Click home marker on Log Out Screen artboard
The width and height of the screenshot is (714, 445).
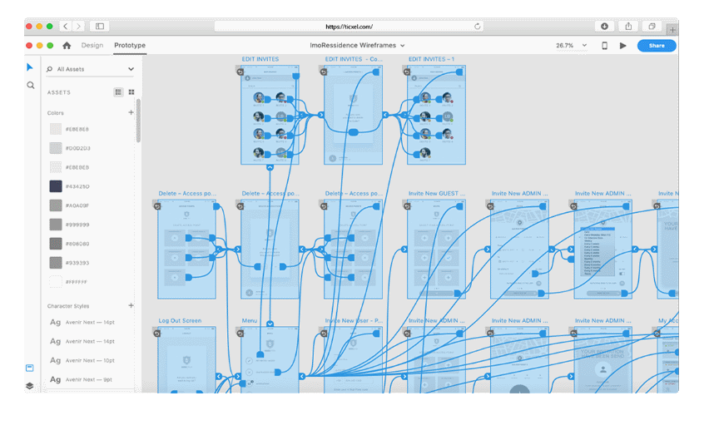156,334
